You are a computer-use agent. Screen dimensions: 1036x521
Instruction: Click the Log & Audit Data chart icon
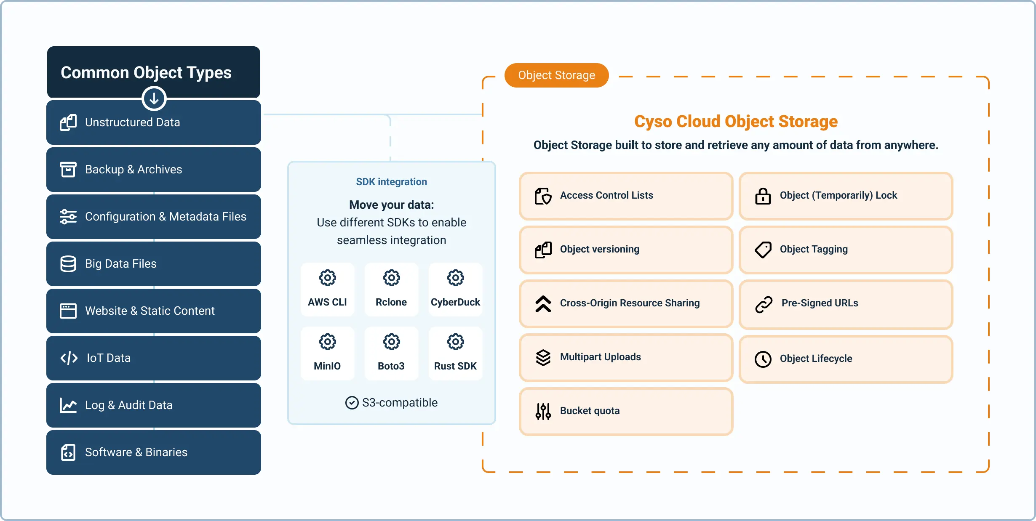[68, 405]
